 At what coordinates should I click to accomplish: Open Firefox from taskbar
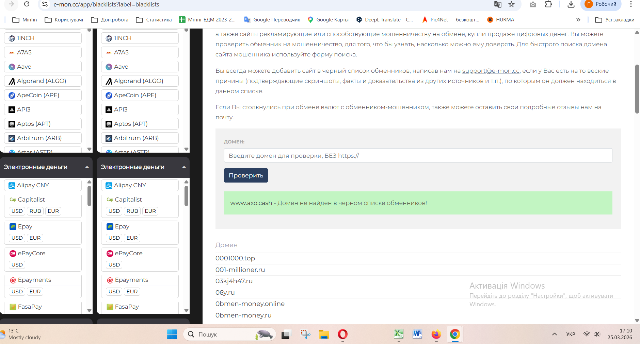coord(436,334)
